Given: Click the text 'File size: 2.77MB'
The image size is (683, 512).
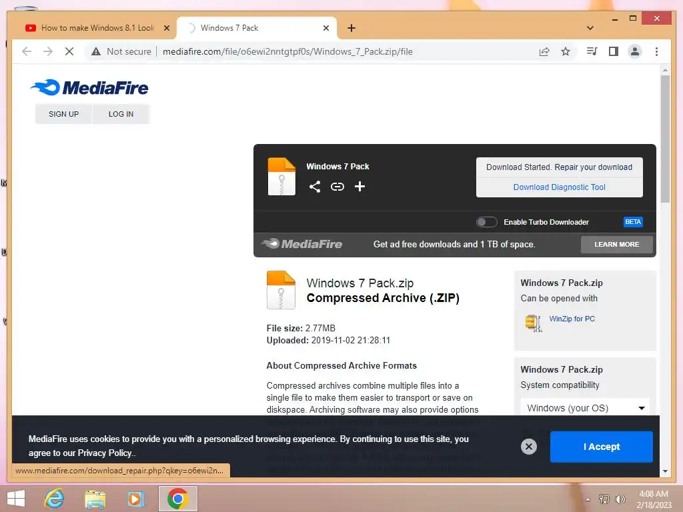Looking at the screenshot, I should (301, 328).
